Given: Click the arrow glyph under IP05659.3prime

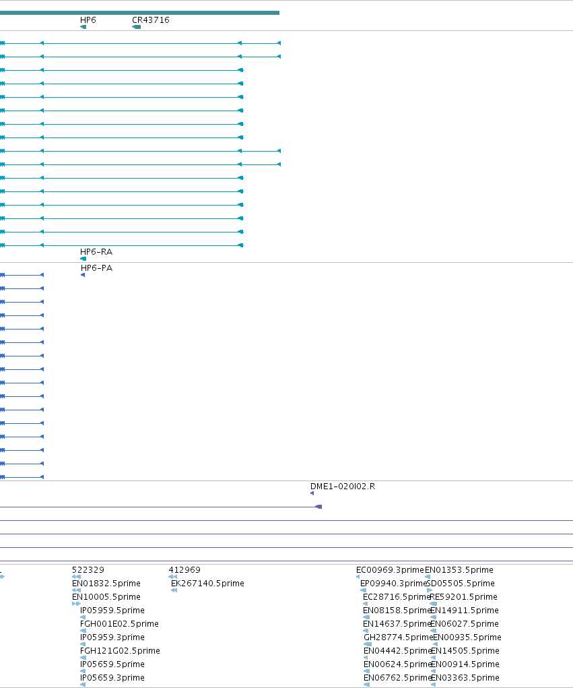Looking at the screenshot, I should coord(83,685).
